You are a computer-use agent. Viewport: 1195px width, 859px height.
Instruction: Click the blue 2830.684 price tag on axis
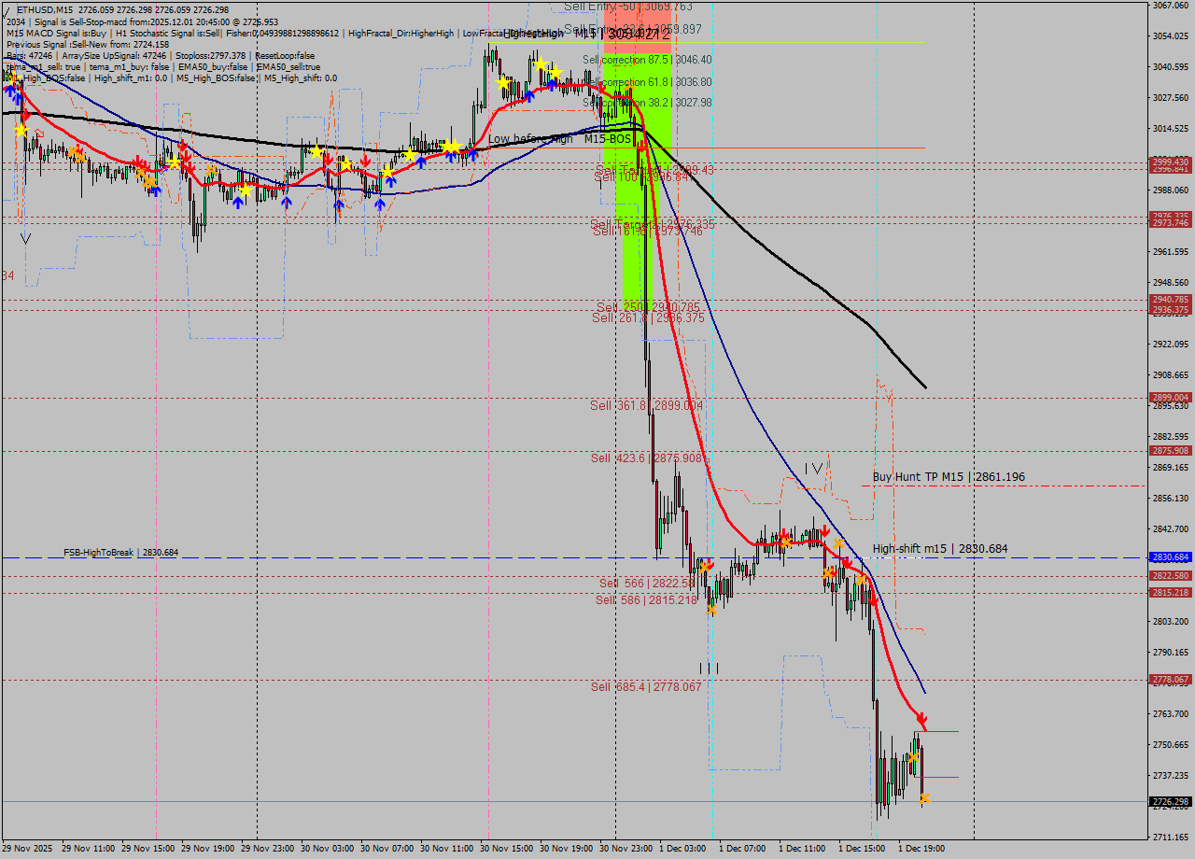[x=1170, y=557]
